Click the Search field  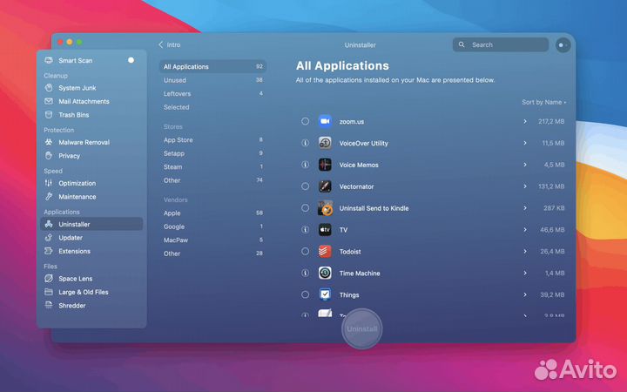(x=501, y=44)
